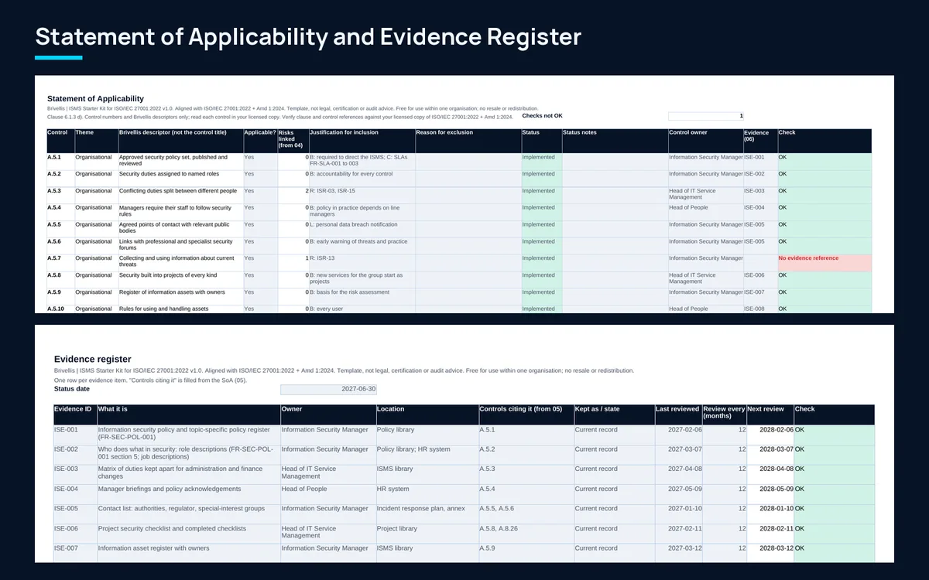Click the 'What it is' column header
The width and height of the screenshot is (929, 580).
[x=188, y=415]
